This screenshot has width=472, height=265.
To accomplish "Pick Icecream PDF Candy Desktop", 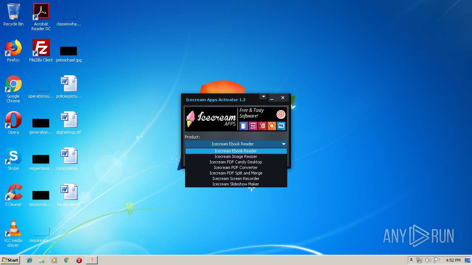I will click(x=236, y=162).
